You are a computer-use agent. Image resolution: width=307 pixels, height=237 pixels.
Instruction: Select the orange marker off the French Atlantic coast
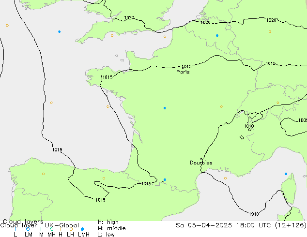(x=108, y=106)
